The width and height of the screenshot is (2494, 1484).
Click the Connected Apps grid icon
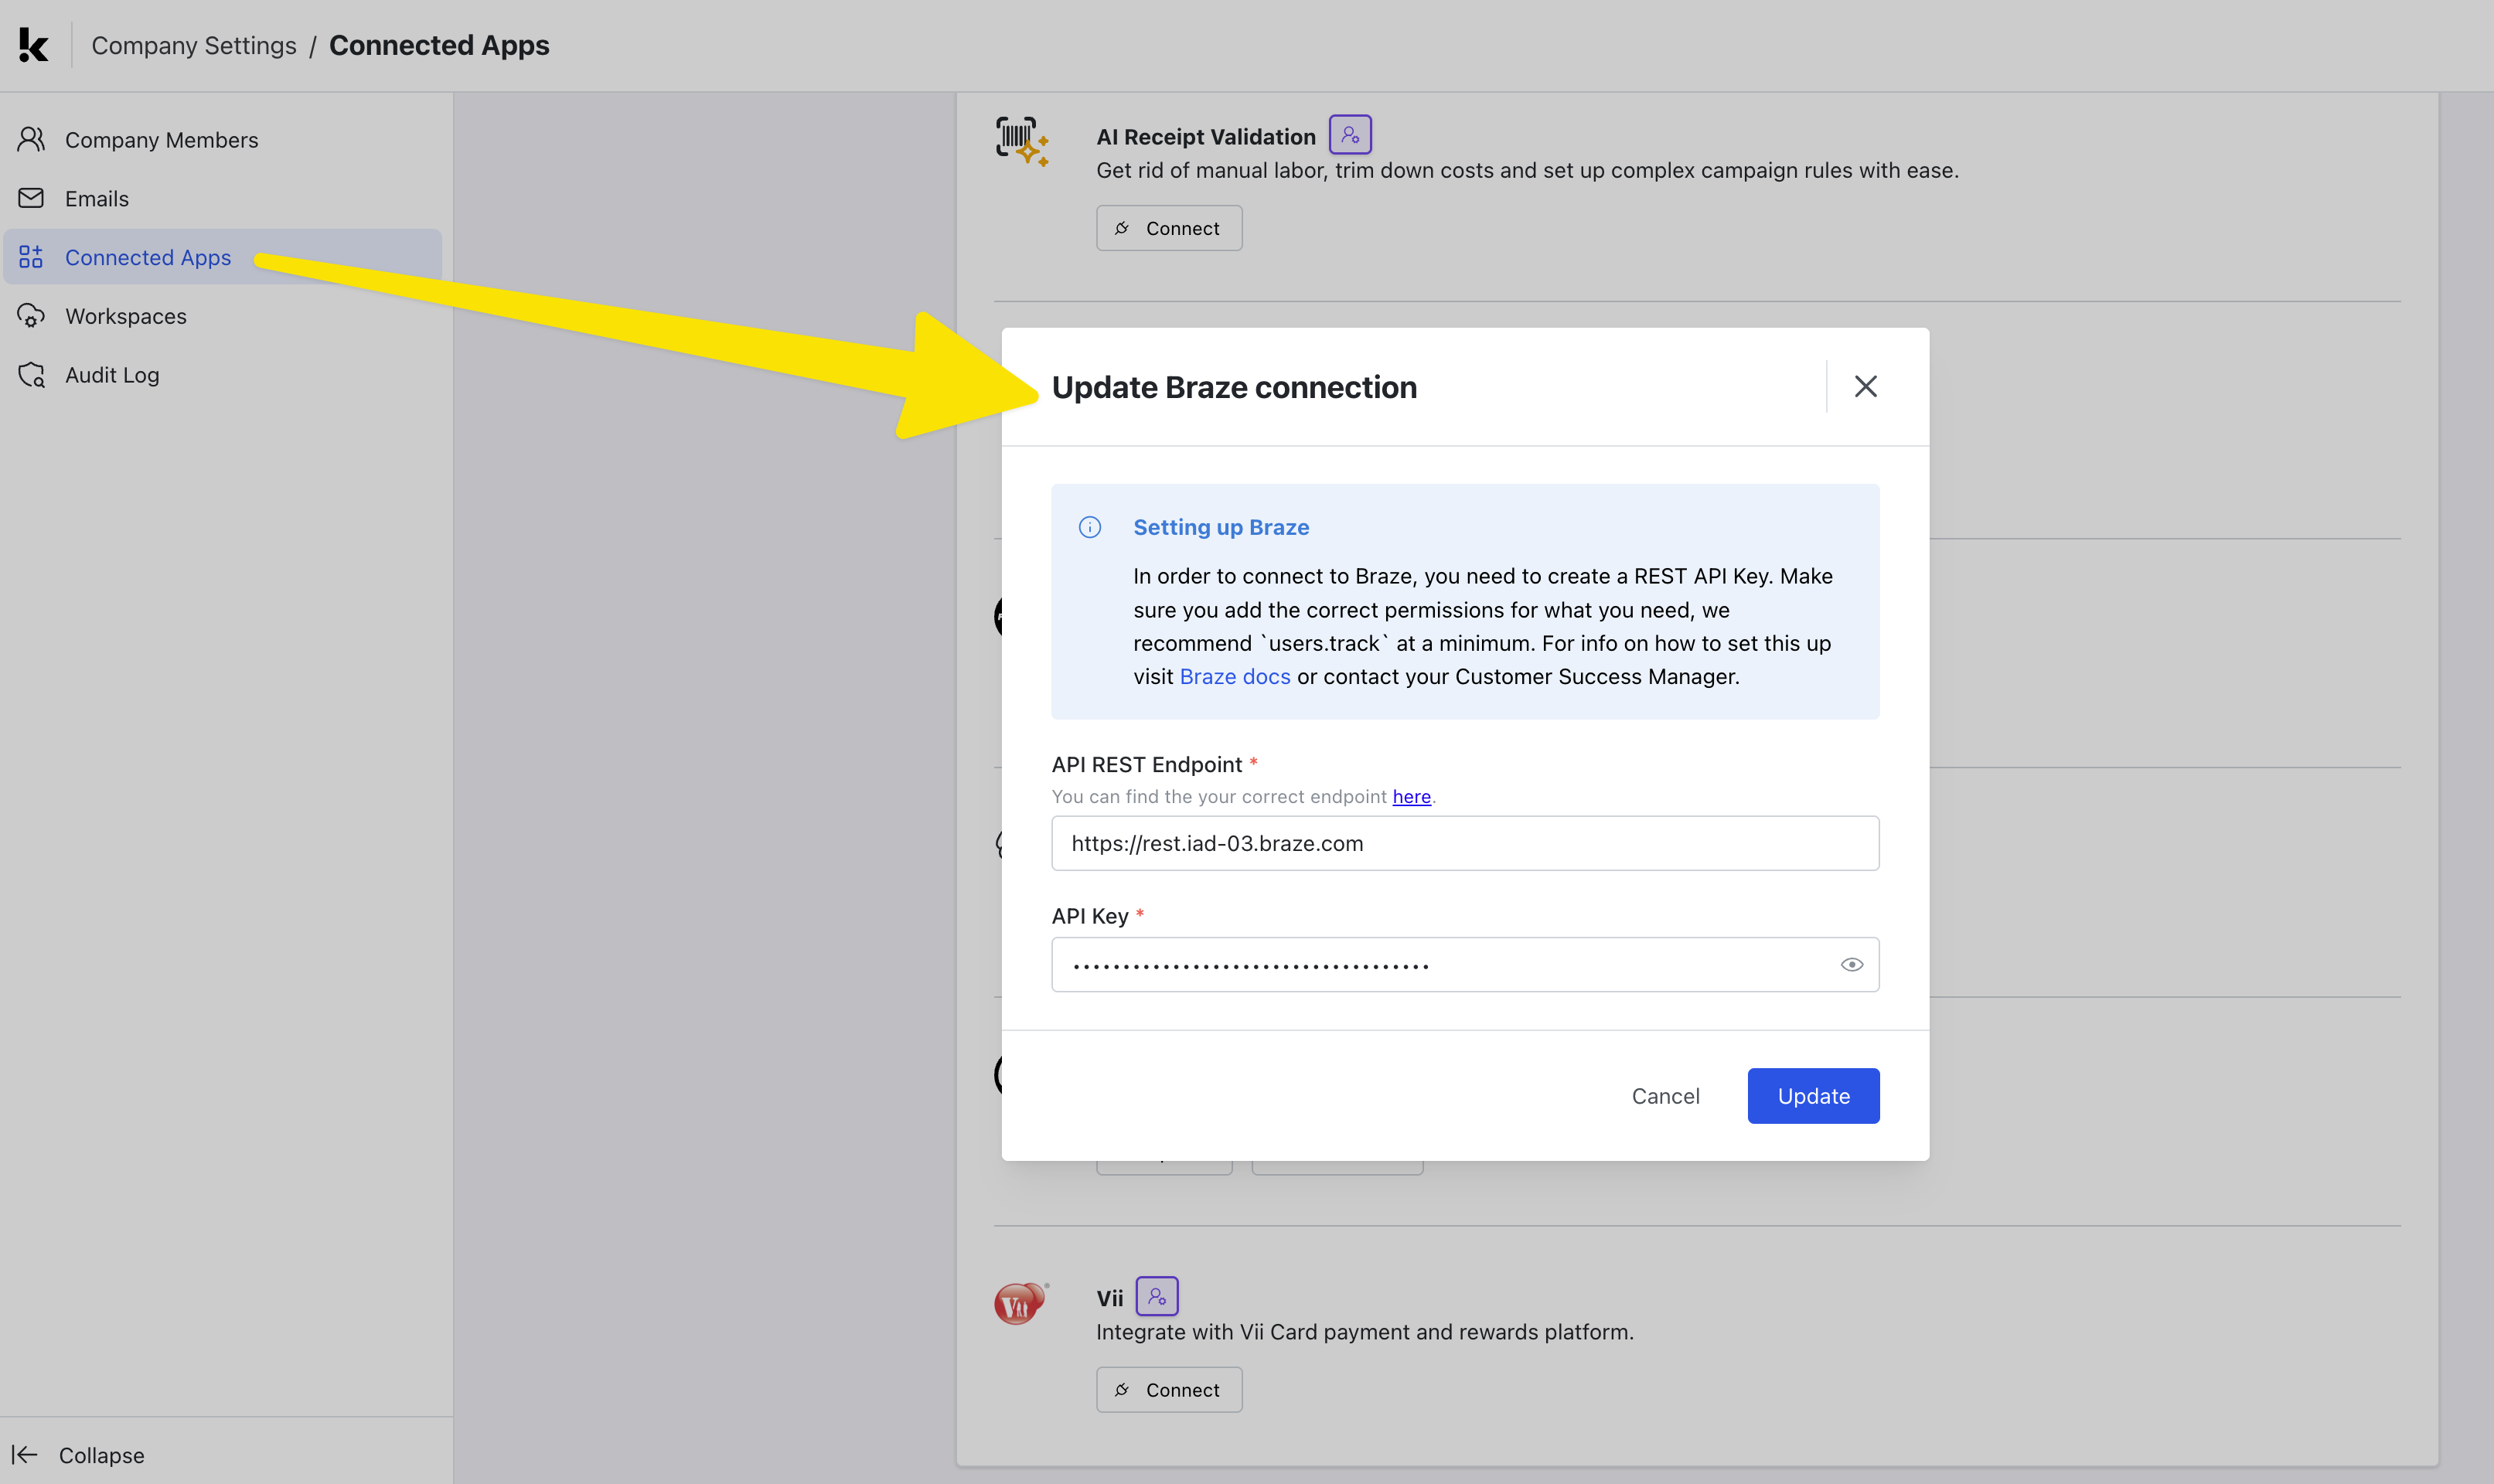[x=29, y=257]
